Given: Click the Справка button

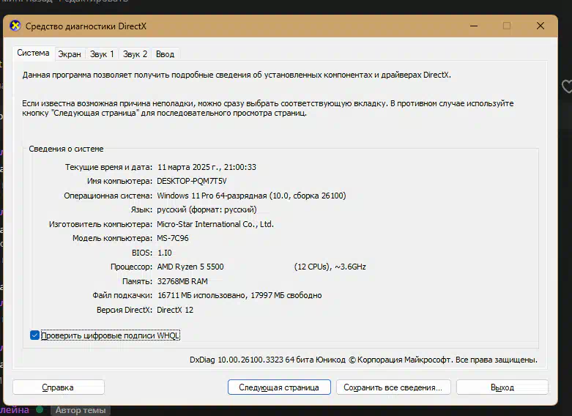Looking at the screenshot, I should click(x=59, y=387).
